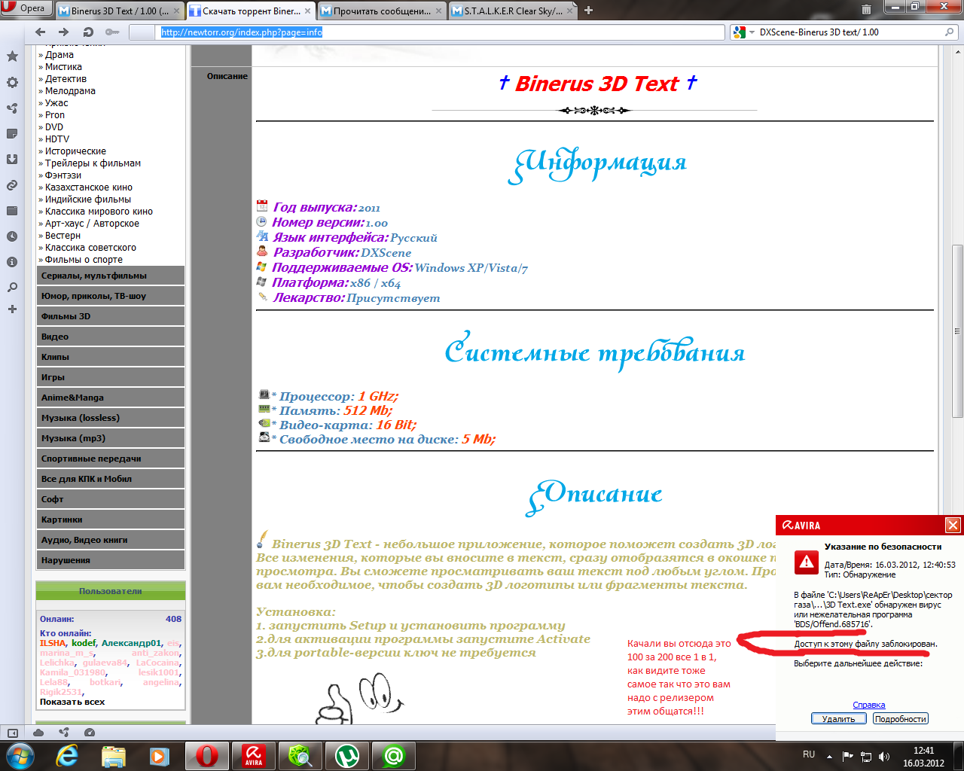
Task: Open the Unite panel icon in sidebar
Action: click(x=12, y=108)
